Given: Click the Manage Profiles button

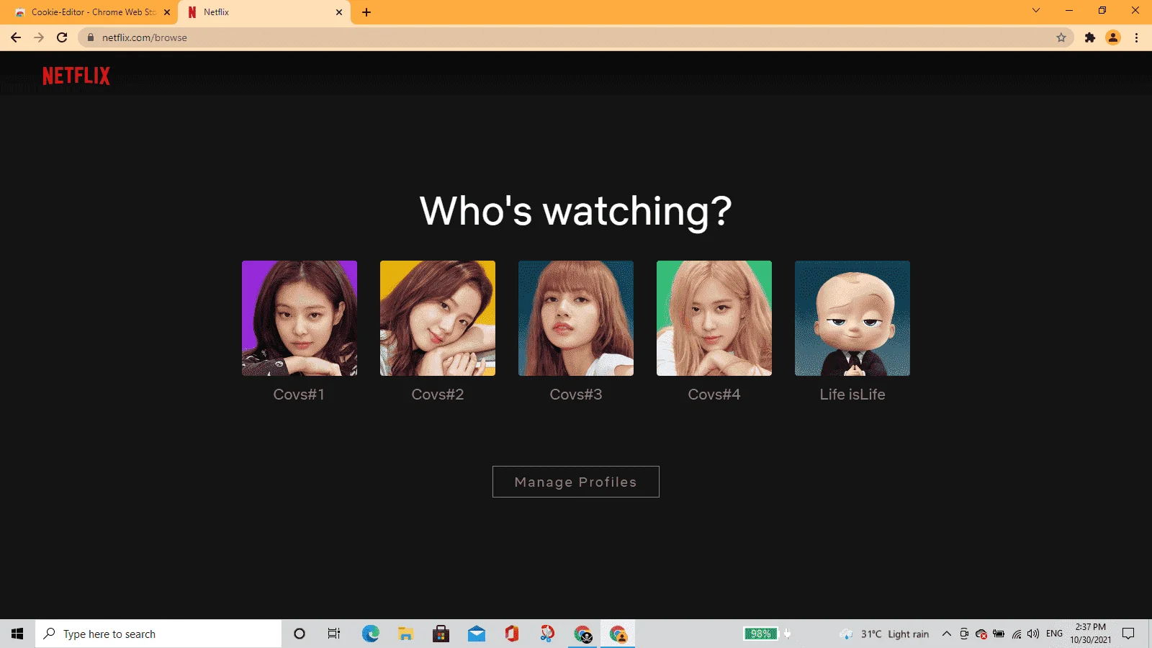Looking at the screenshot, I should tap(576, 482).
